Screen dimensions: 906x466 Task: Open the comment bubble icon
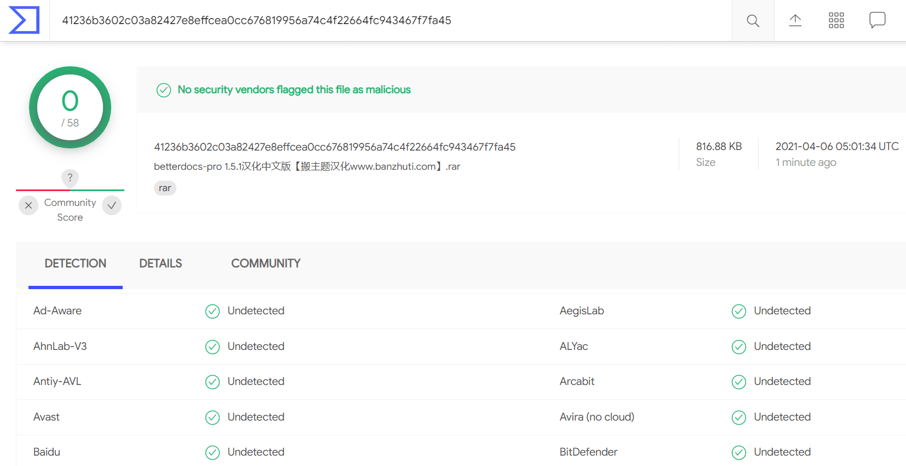click(x=877, y=20)
